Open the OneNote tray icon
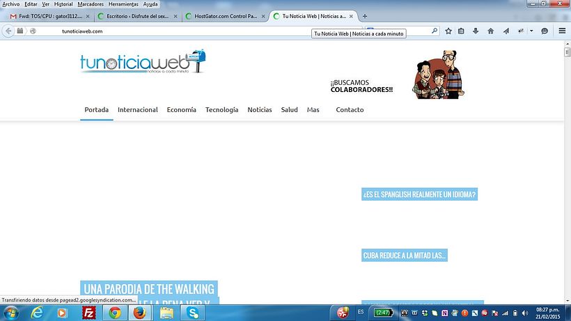This screenshot has width=571, height=321. [x=445, y=313]
